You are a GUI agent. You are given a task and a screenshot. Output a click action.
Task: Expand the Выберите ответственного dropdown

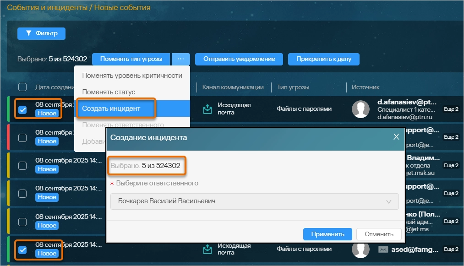point(254,201)
